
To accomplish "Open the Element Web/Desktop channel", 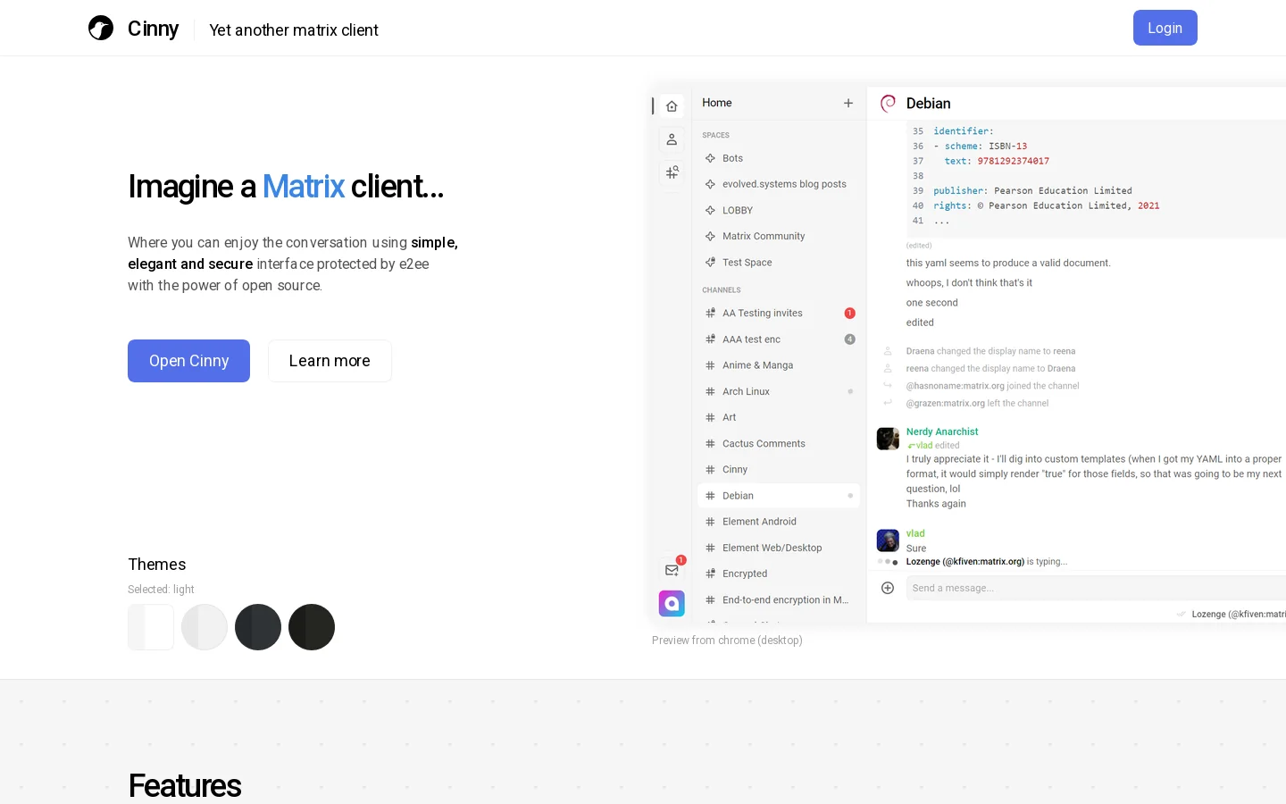I will pos(778,548).
